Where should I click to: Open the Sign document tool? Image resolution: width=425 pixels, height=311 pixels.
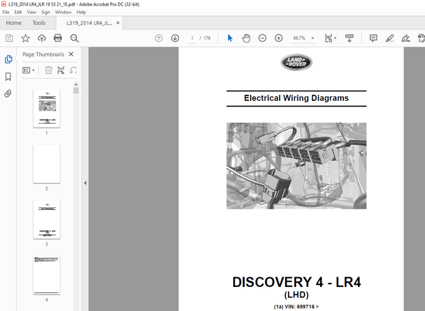[x=406, y=38]
